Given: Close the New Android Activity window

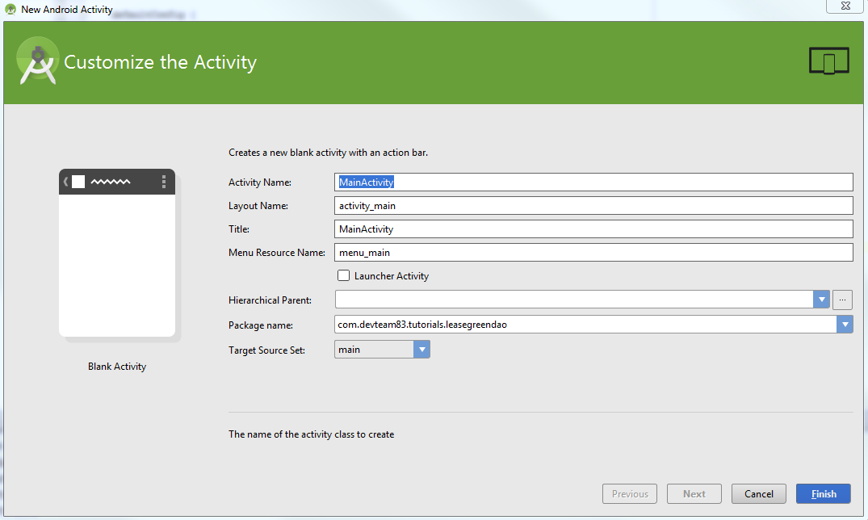Looking at the screenshot, I should (845, 6).
